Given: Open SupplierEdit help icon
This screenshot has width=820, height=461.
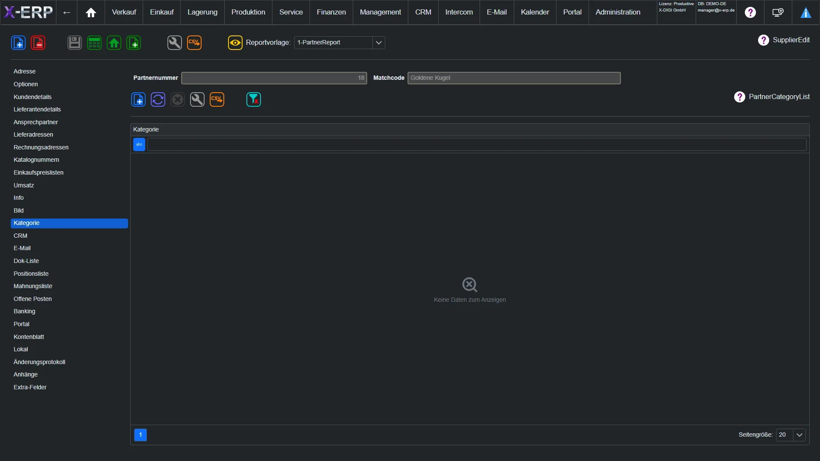Looking at the screenshot, I should tap(764, 40).
